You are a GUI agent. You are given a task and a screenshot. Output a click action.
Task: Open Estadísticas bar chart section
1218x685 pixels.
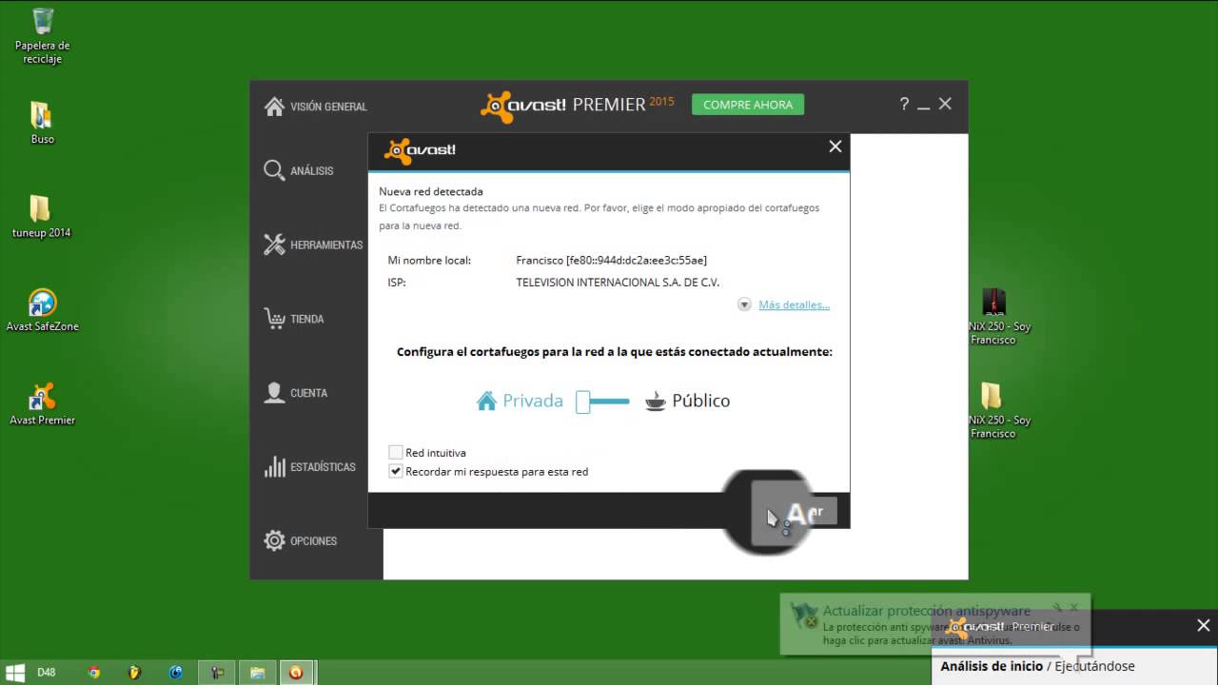[309, 467]
